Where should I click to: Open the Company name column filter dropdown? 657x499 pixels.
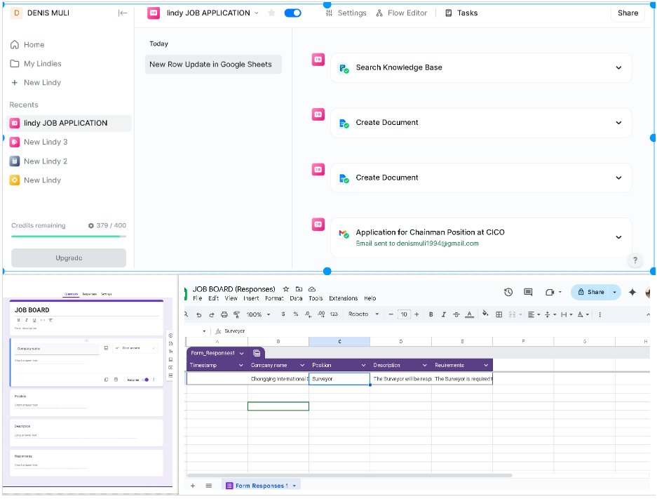pyautogui.click(x=302, y=365)
